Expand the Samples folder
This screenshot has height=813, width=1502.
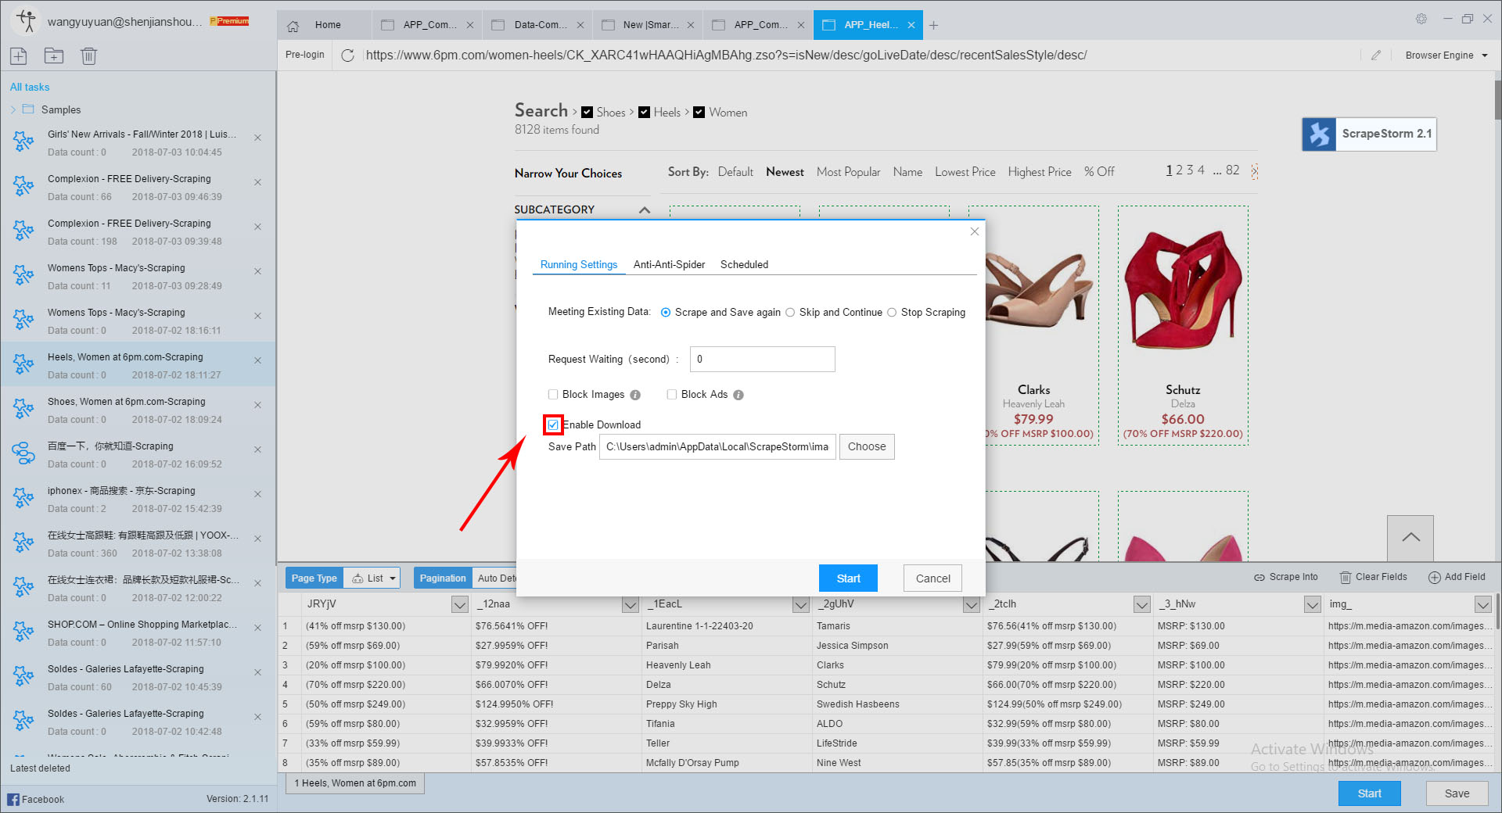click(13, 110)
